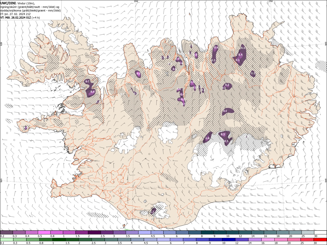Click the '15W' longitude label at top
Viewport: 327px width, 245px height.
click(x=271, y=1)
